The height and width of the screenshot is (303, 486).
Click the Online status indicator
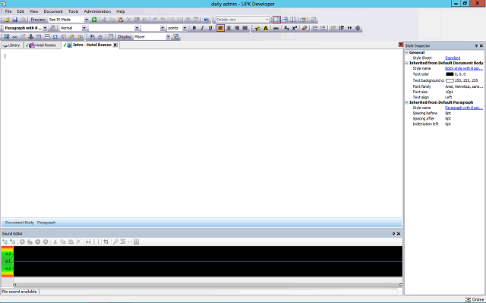475,300
